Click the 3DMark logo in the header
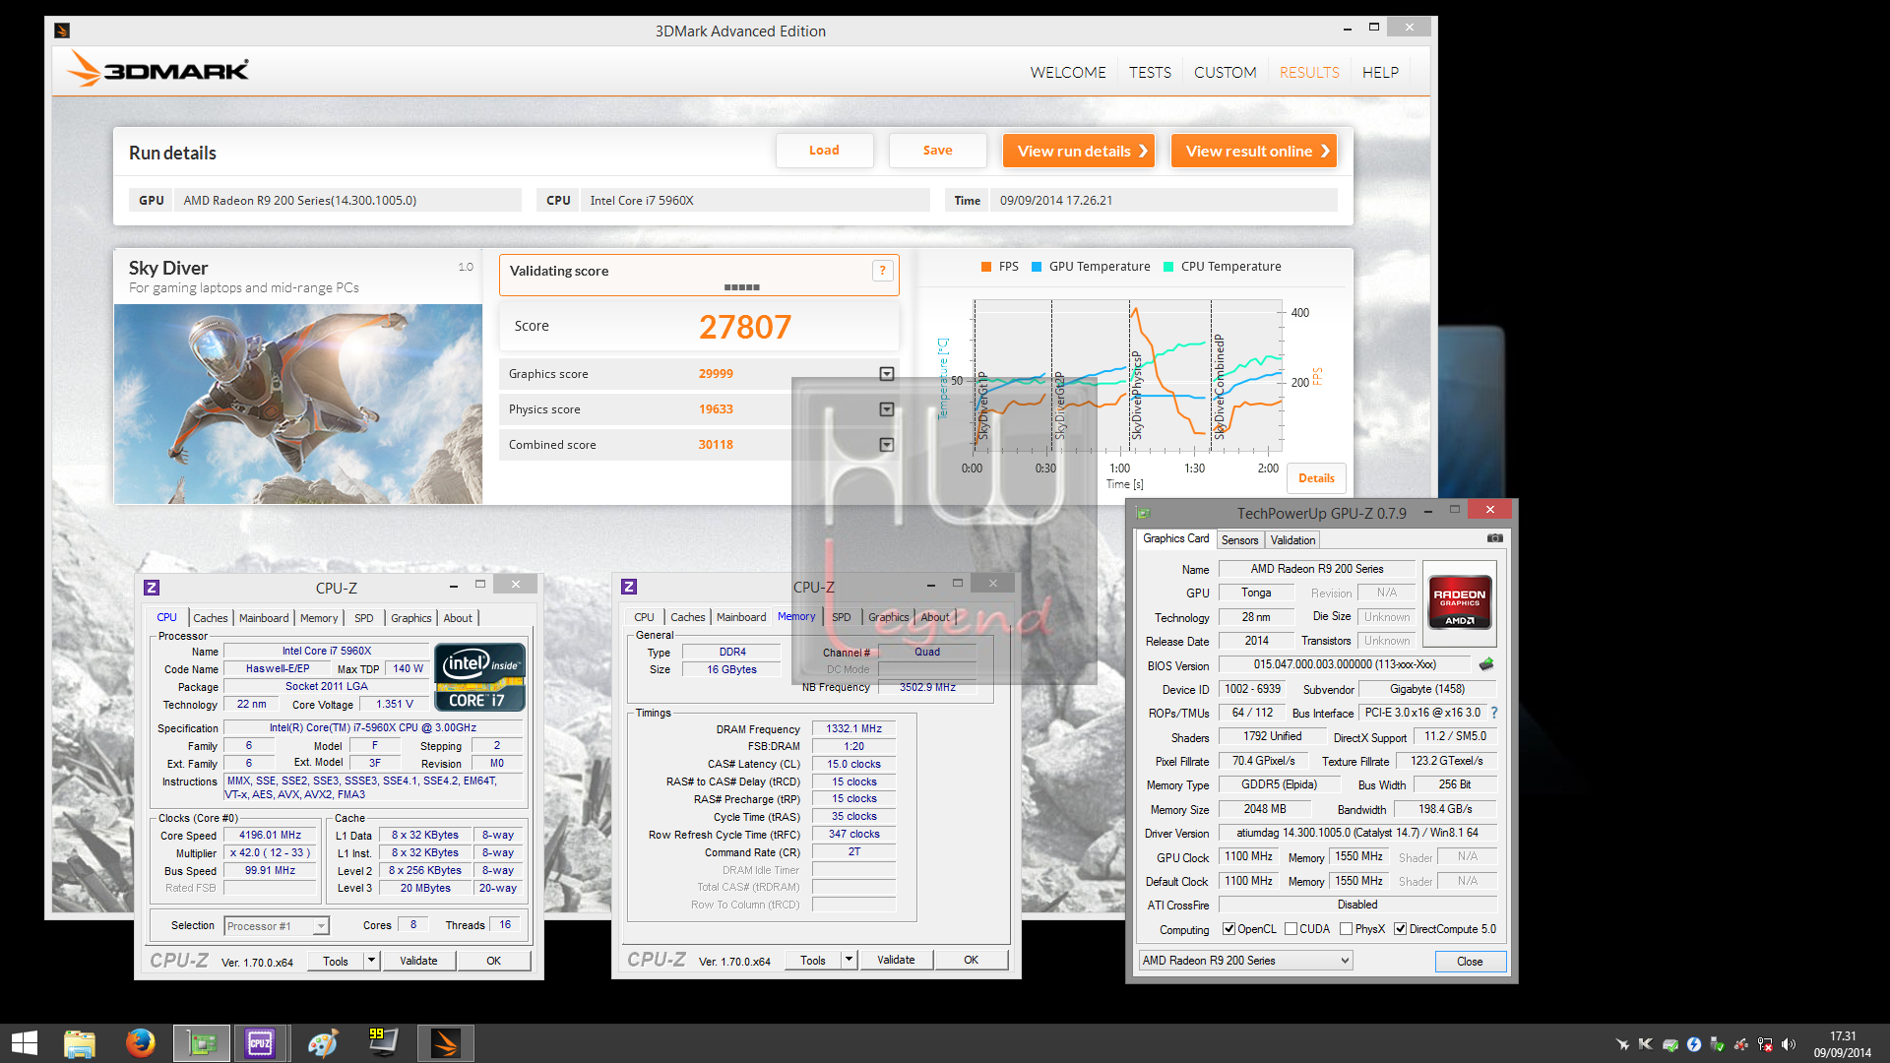 [157, 70]
